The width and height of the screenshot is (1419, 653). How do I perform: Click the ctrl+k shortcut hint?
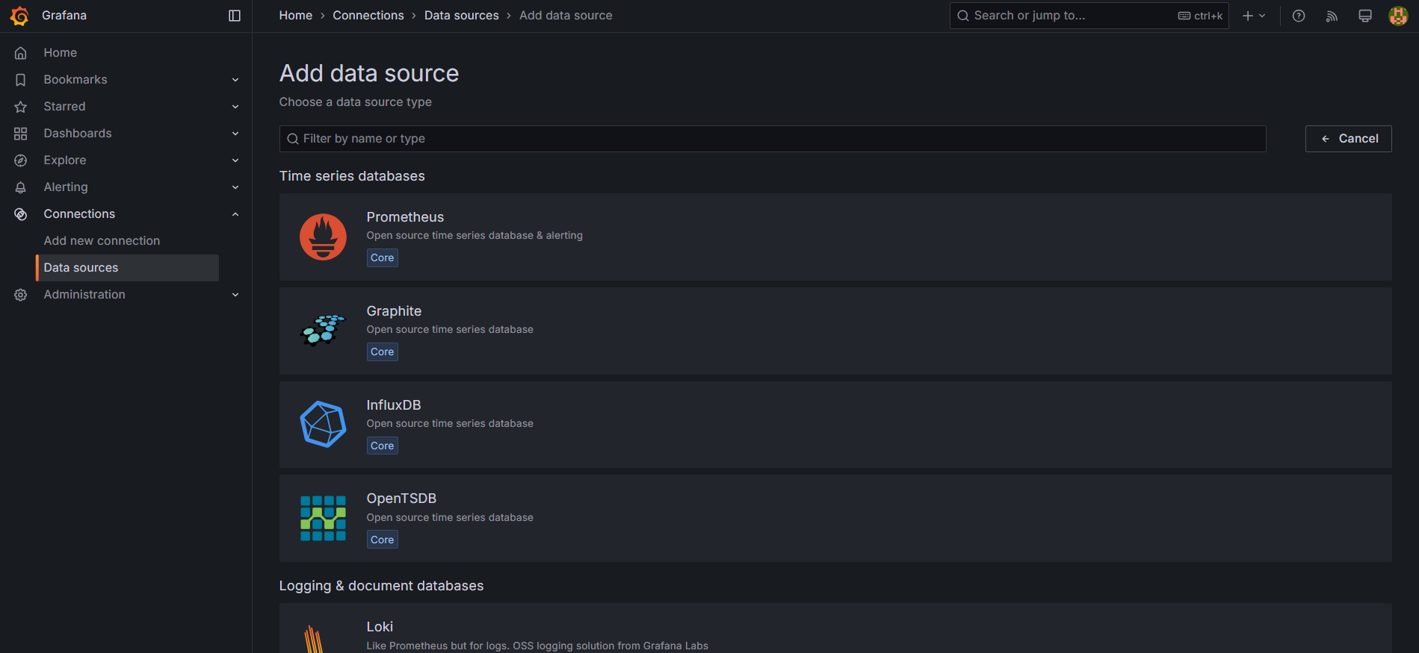[x=1201, y=16]
